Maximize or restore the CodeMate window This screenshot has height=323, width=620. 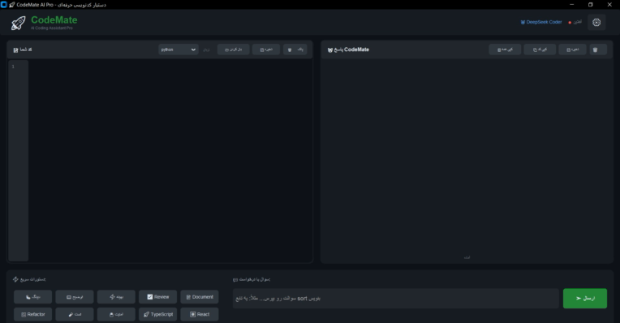click(x=590, y=5)
